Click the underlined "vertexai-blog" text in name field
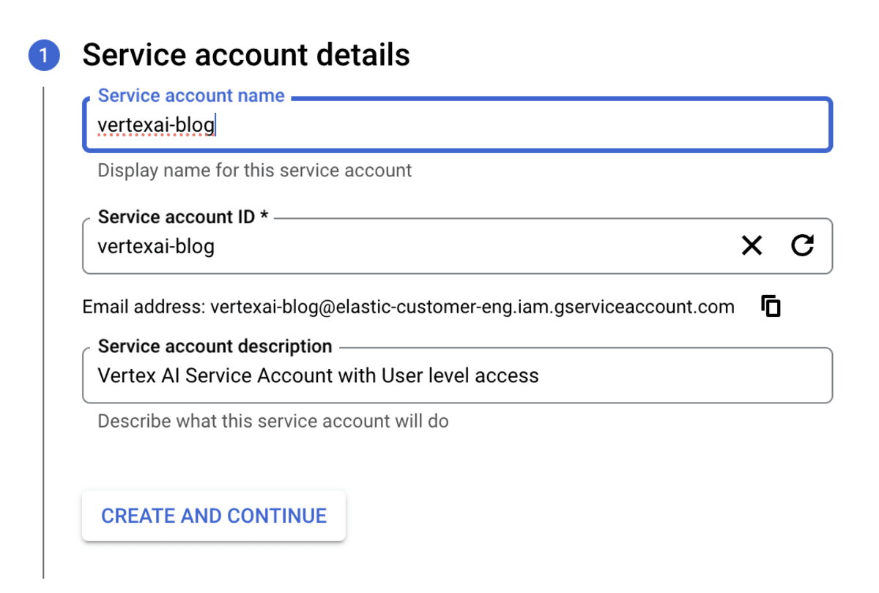The image size is (879, 593). point(156,126)
